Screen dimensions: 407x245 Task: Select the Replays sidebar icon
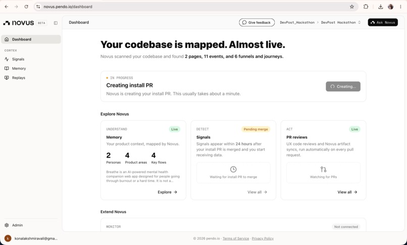pyautogui.click(x=7, y=78)
